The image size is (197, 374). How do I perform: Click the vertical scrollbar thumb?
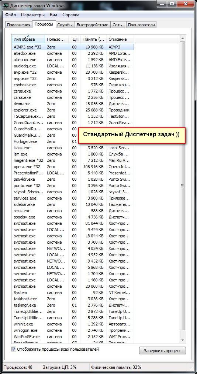(x=183, y=186)
